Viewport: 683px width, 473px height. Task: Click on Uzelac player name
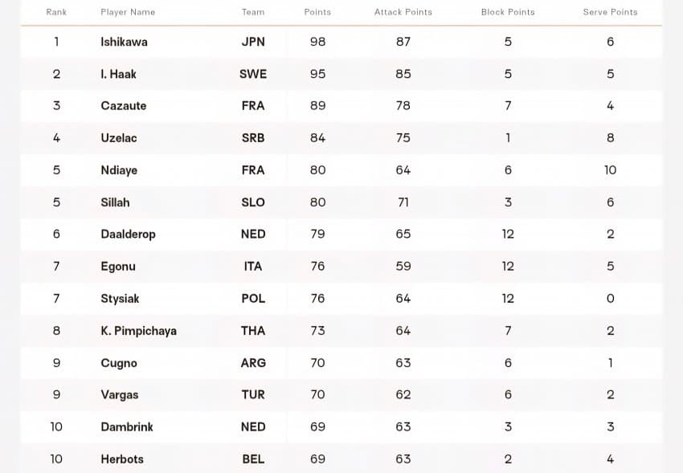tap(118, 138)
